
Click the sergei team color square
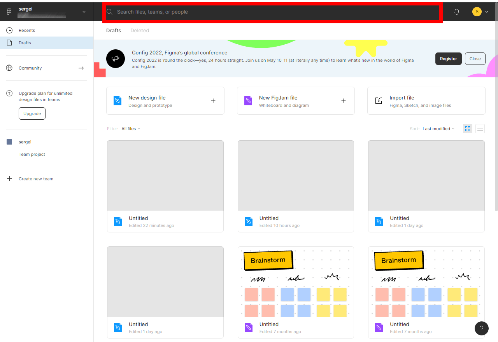10,142
